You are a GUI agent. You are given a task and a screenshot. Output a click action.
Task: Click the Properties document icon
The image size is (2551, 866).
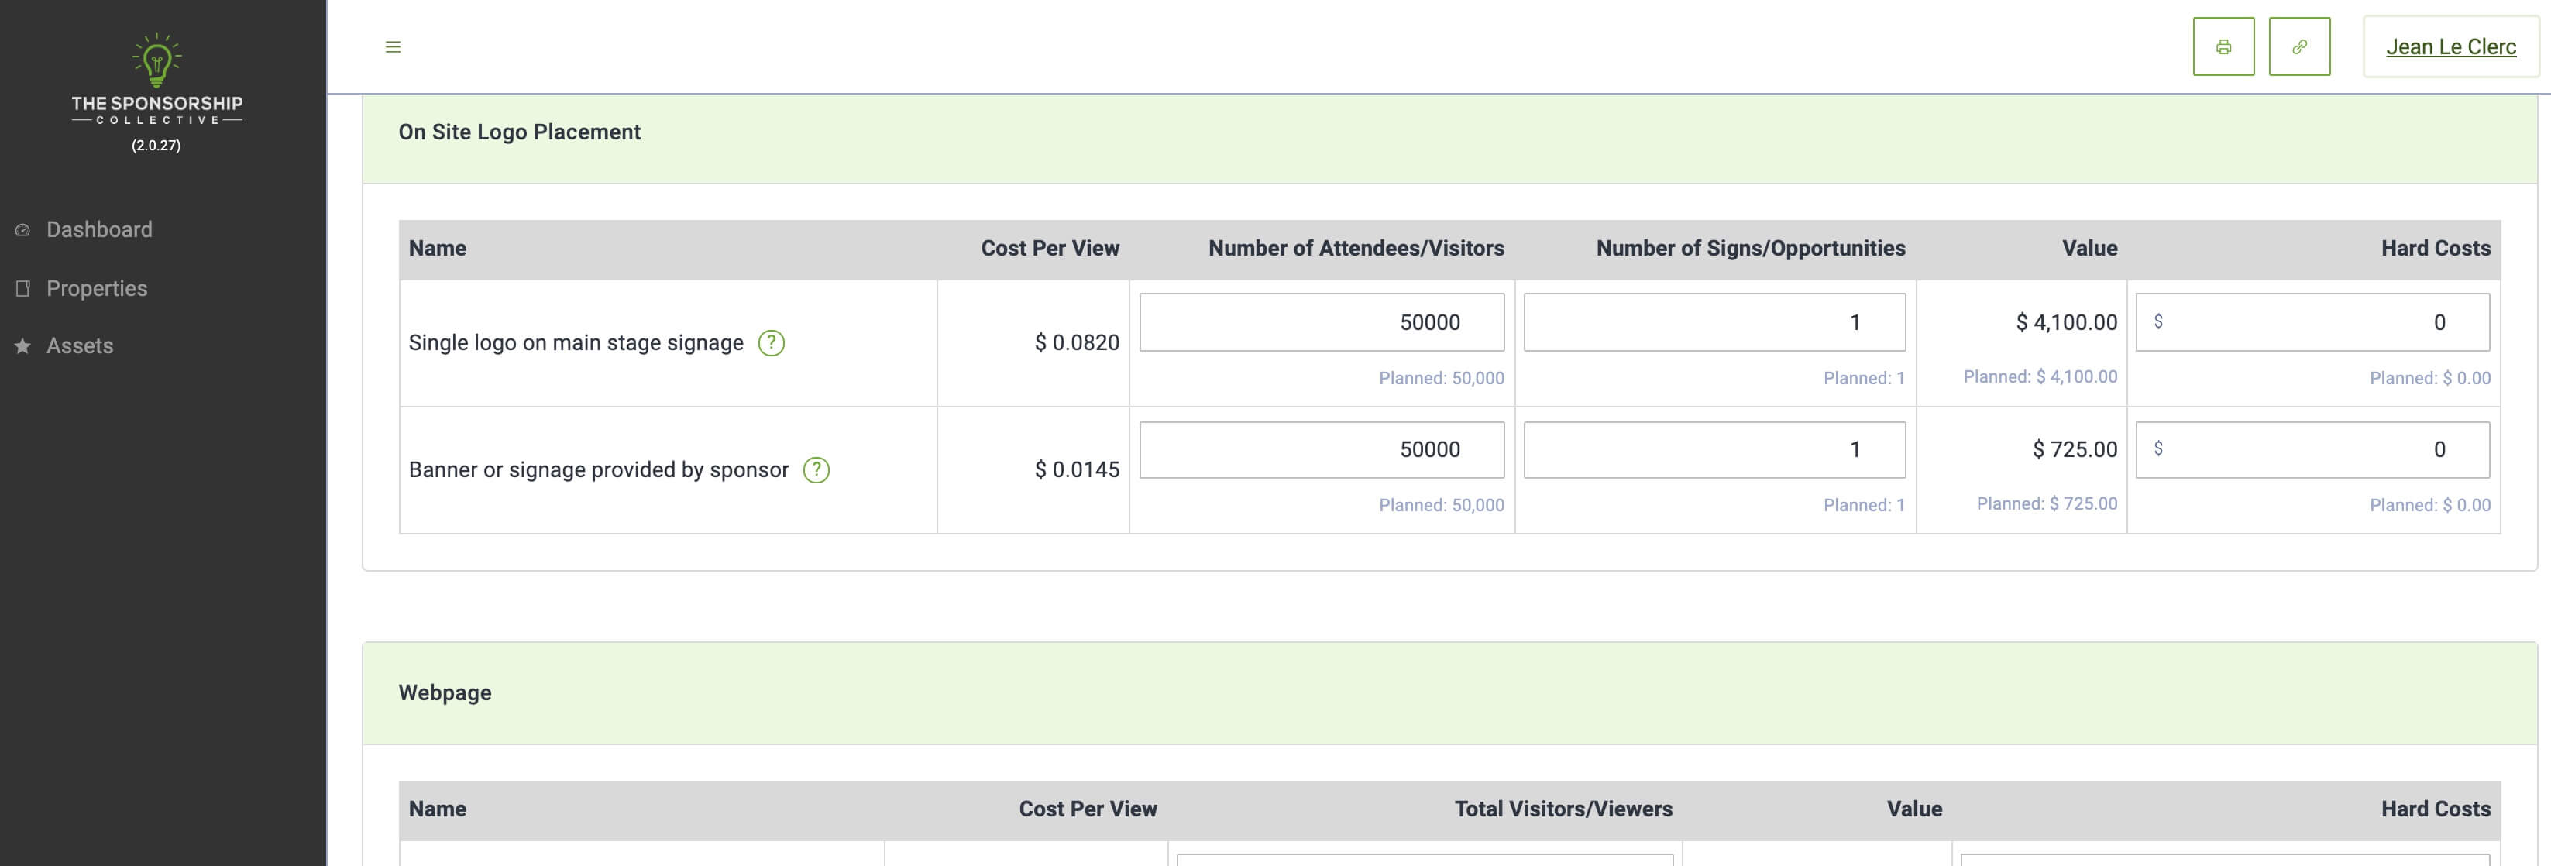pyautogui.click(x=22, y=288)
